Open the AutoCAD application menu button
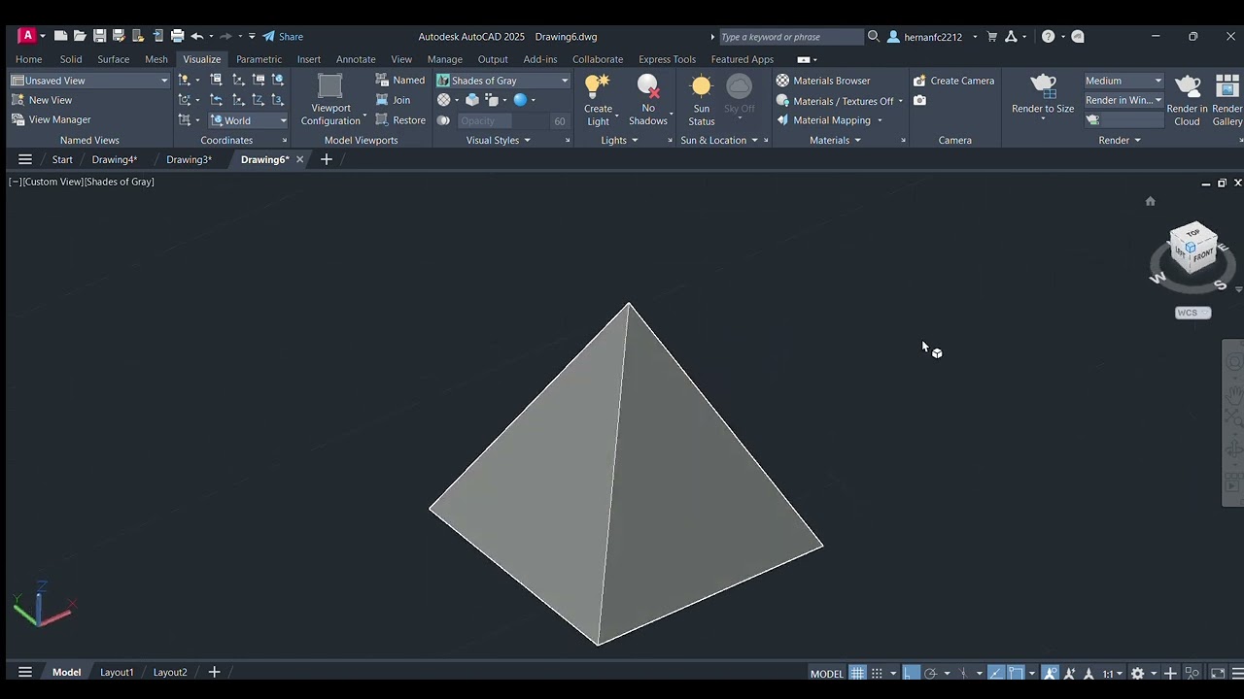 coord(27,36)
